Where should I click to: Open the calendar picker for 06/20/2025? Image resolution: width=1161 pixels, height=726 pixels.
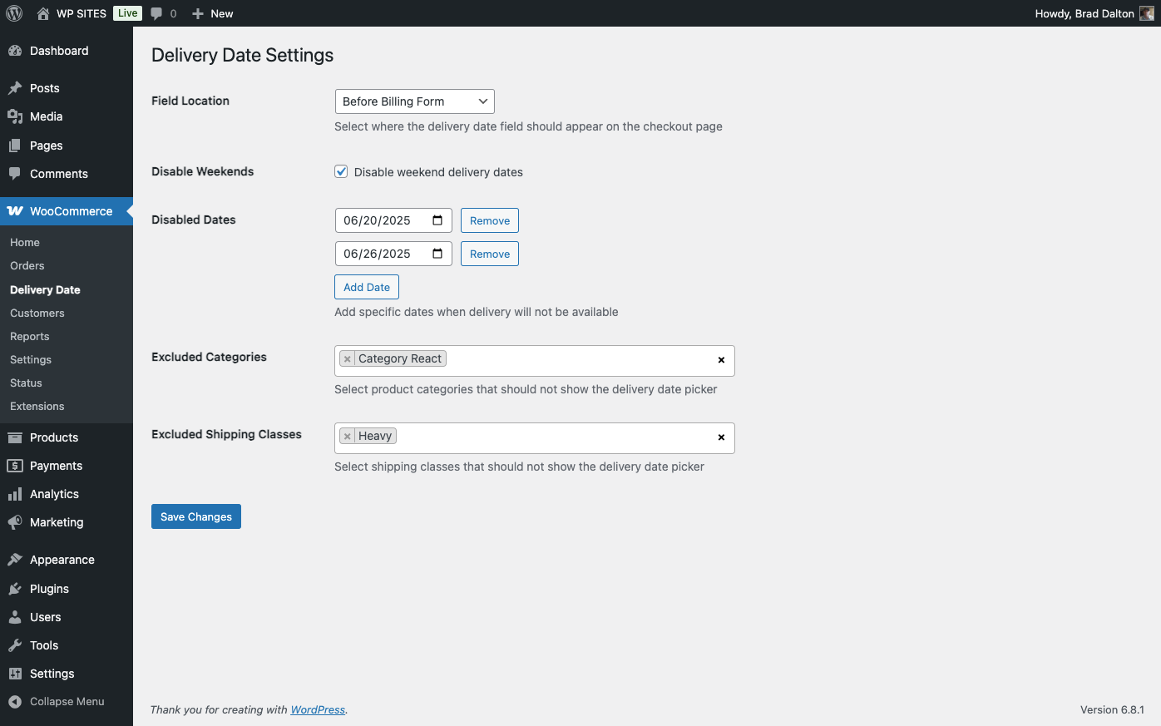437,220
